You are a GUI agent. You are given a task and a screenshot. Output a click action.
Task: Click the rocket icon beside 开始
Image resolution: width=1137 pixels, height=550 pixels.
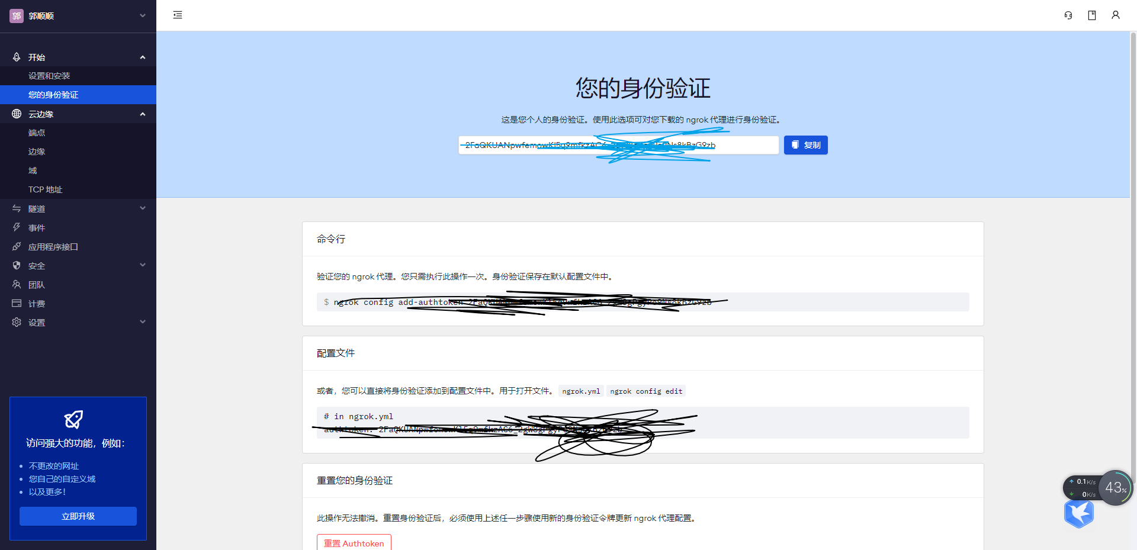coord(17,57)
